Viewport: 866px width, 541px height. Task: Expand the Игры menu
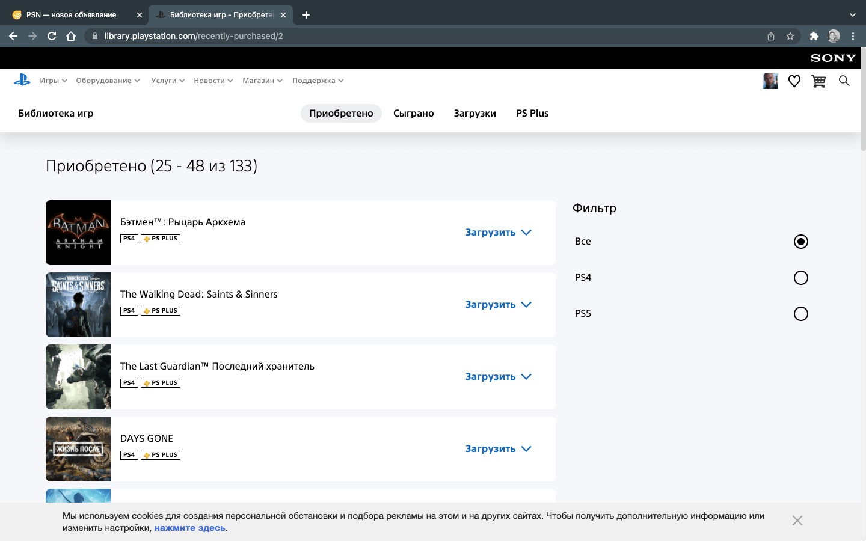[x=54, y=81]
